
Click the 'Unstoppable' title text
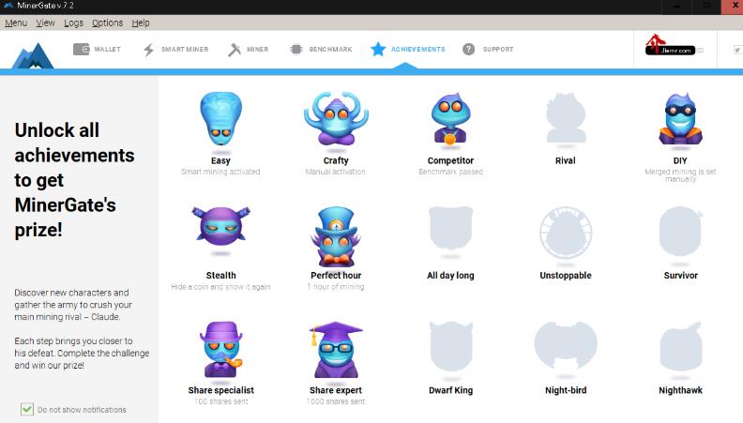tap(566, 275)
